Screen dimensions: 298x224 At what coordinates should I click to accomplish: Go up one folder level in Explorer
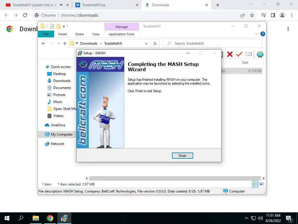tap(65, 43)
